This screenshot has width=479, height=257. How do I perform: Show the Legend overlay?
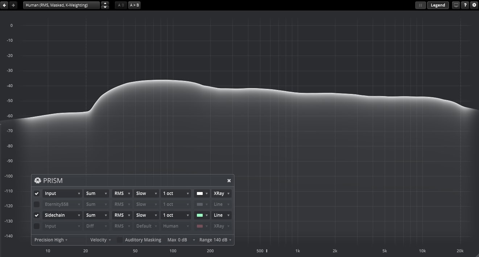point(438,5)
